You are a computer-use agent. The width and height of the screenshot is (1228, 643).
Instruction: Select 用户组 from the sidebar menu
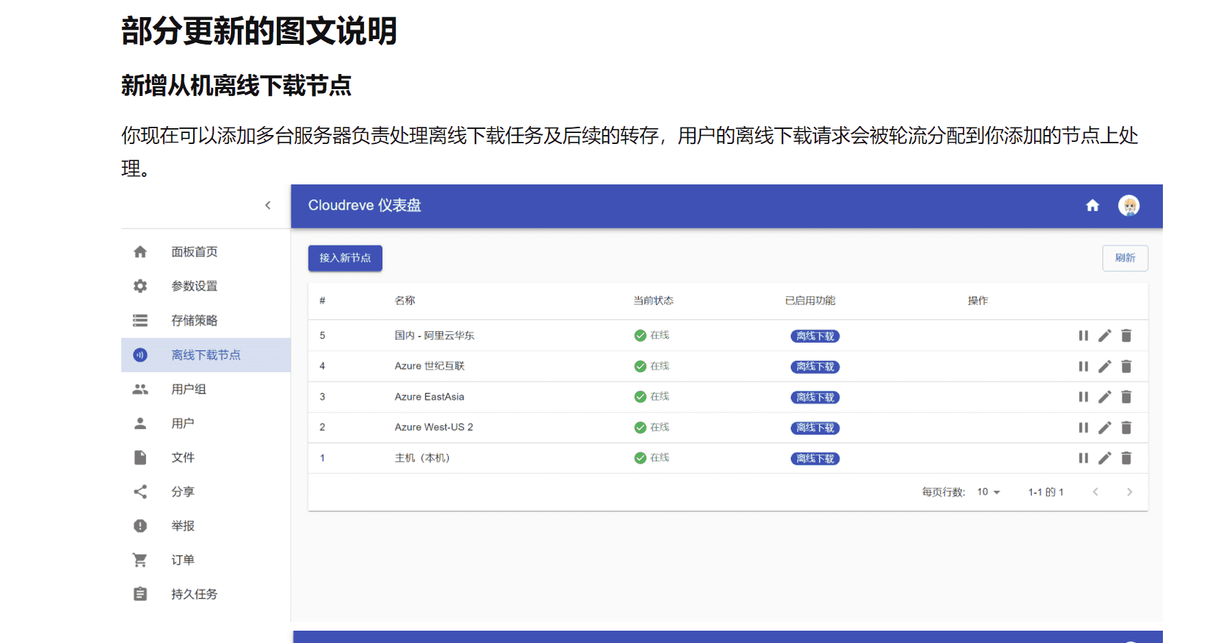click(x=188, y=389)
